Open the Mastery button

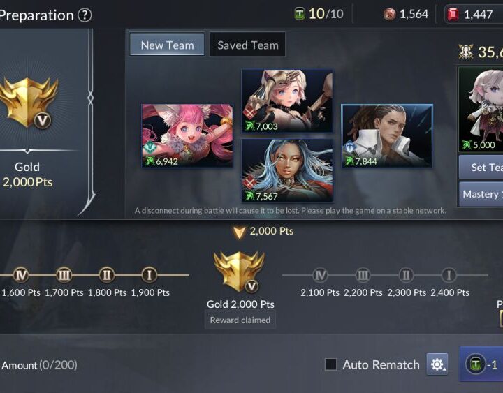coord(481,194)
